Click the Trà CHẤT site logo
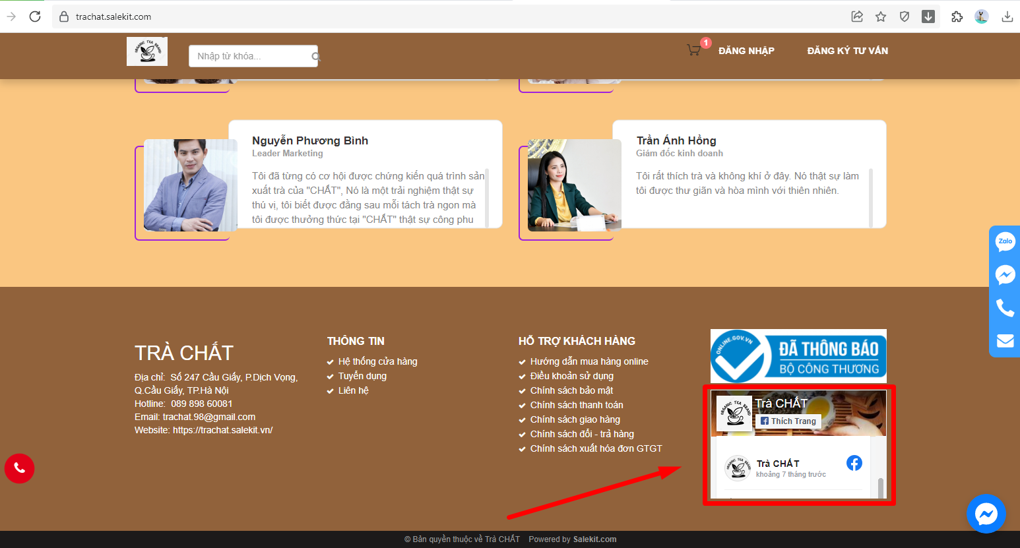 pos(147,51)
